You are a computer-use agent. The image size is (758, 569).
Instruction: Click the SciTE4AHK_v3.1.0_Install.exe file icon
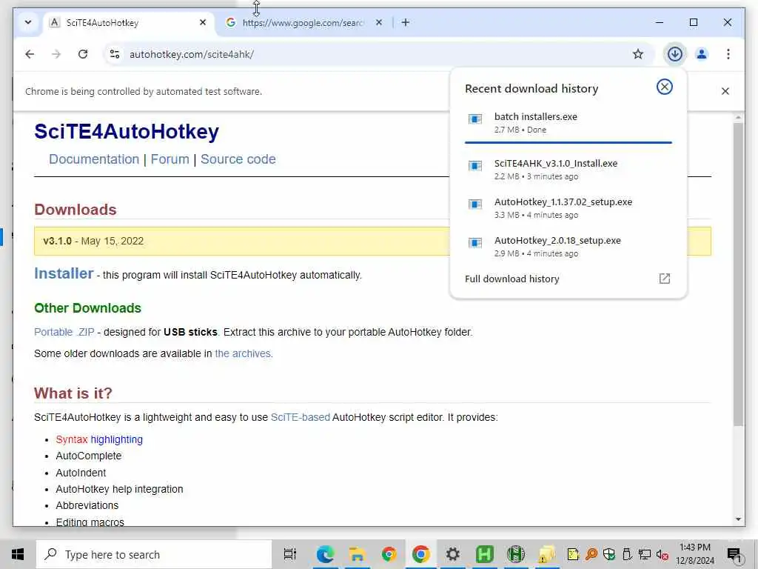coord(475,166)
